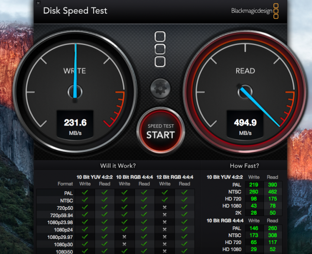Click HD 720 read value 175

(273, 199)
